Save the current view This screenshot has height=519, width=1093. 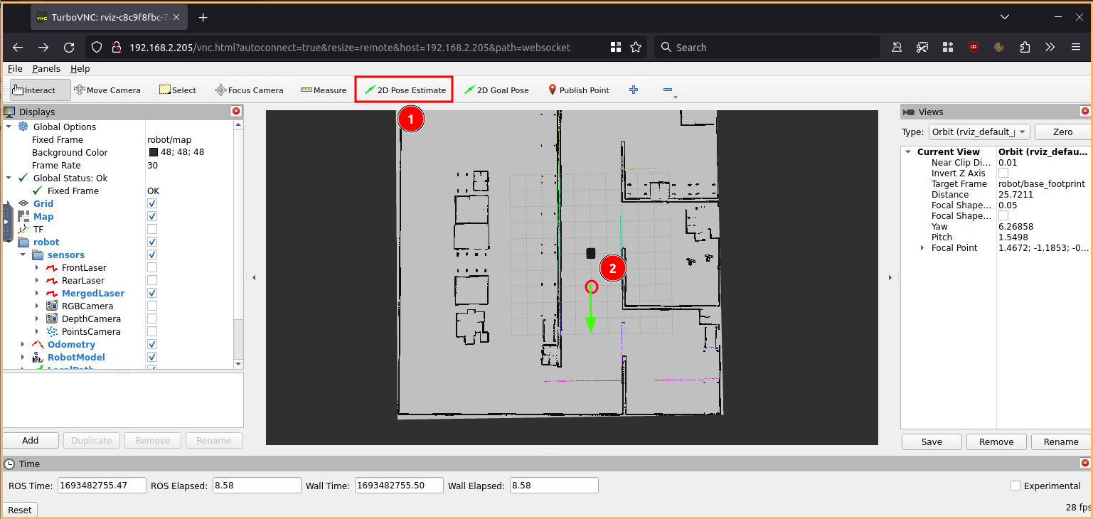click(932, 442)
